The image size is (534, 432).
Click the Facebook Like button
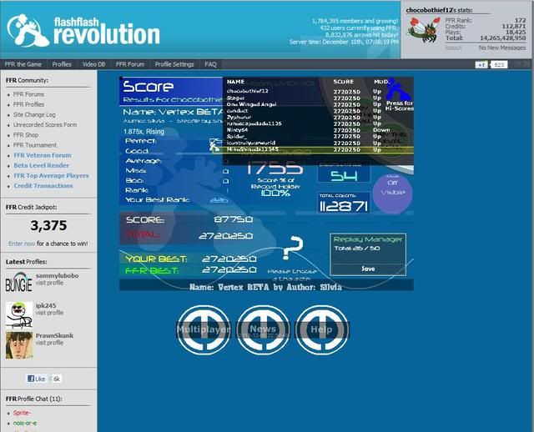coord(37,379)
